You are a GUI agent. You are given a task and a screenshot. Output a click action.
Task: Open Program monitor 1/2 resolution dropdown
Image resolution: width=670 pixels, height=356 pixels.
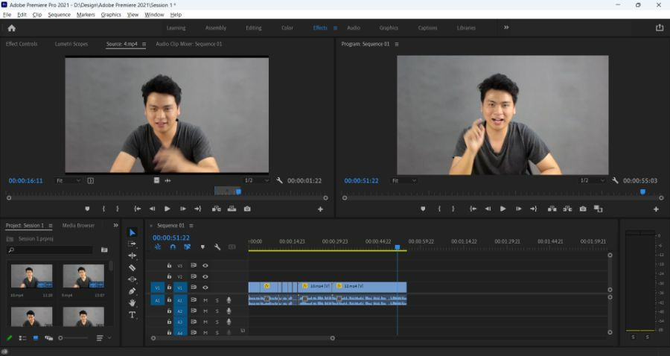[x=591, y=181]
